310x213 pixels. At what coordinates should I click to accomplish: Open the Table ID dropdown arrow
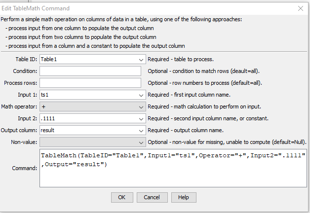tap(141, 60)
